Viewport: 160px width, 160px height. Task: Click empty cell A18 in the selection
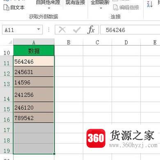pyautogui.click(x=34, y=138)
